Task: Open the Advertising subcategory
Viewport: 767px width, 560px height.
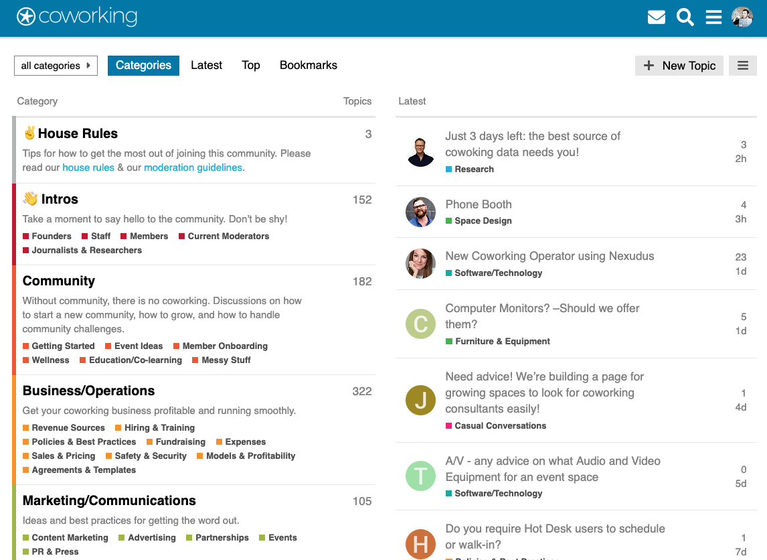Action: (147, 537)
